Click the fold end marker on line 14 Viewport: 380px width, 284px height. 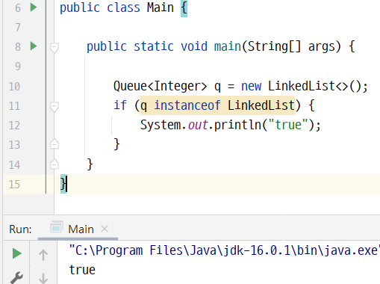tap(54, 164)
